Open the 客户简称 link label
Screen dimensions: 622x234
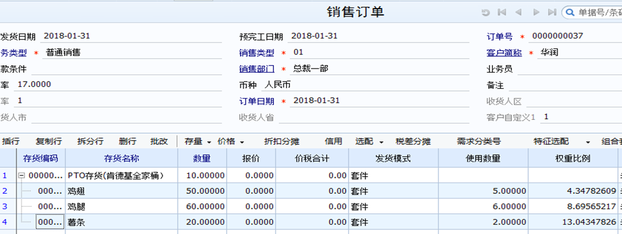[x=504, y=53]
